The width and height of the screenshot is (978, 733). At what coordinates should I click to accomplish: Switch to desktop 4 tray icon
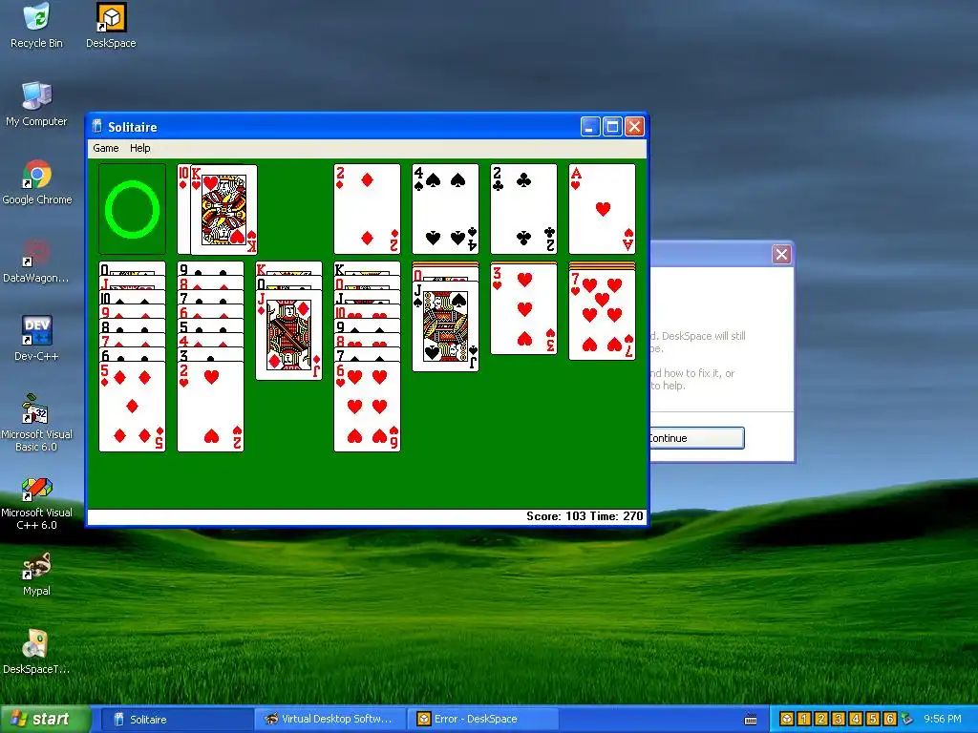click(856, 720)
